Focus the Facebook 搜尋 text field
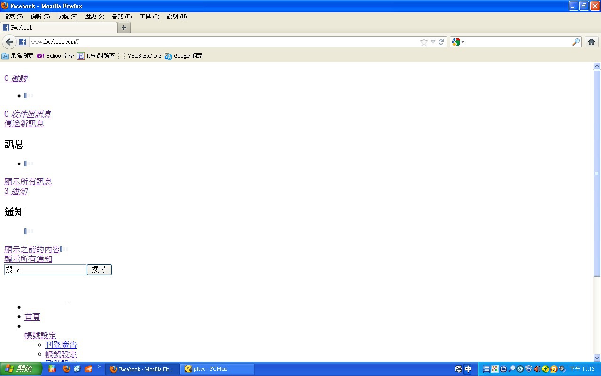601x376 pixels. coord(45,270)
